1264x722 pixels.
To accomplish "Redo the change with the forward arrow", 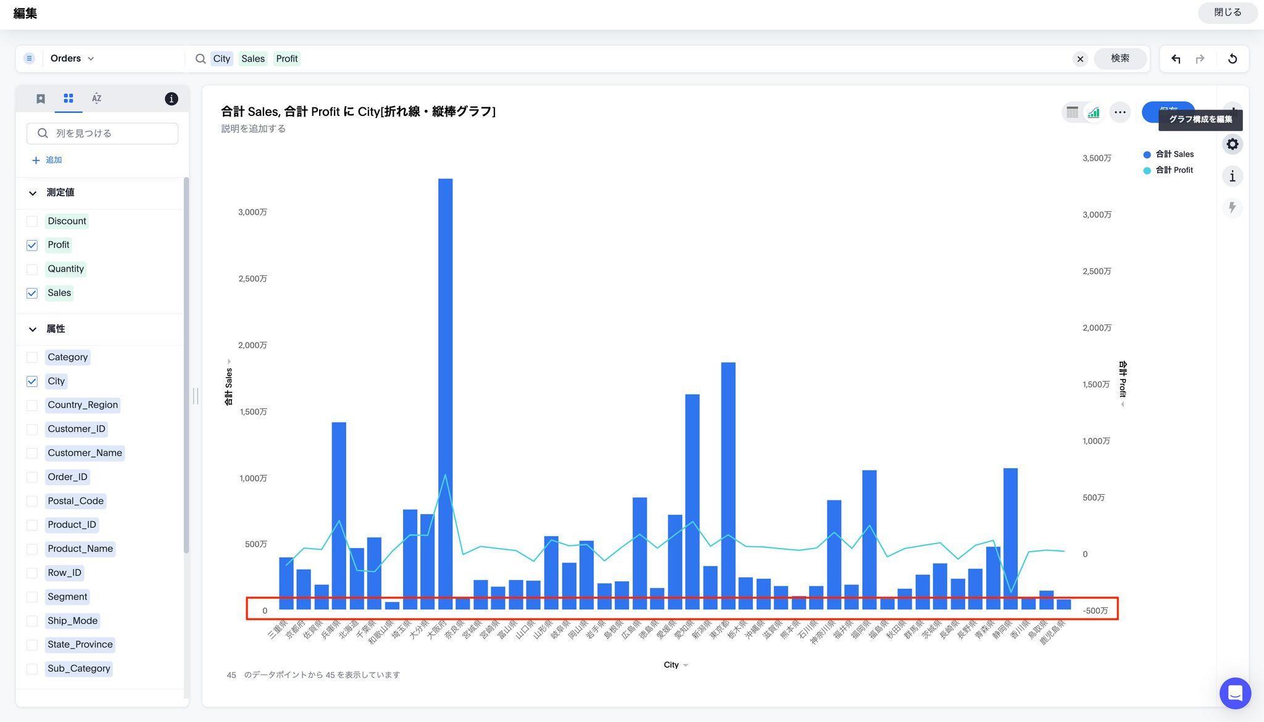I will 1200,59.
